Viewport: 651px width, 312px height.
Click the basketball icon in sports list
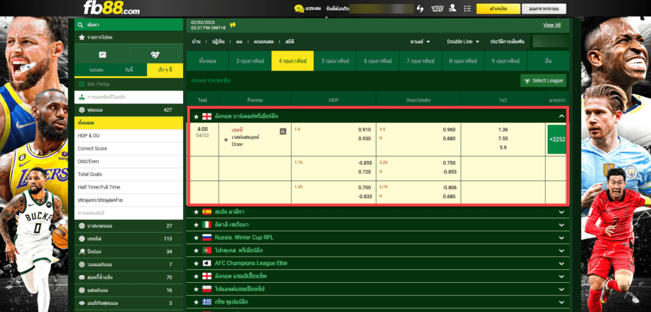click(x=82, y=226)
